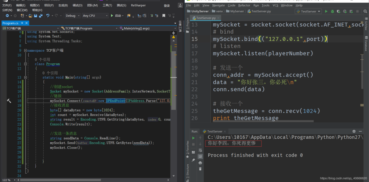Click the ReSharper hammer action icon in margin
Image resolution: width=369 pixels, height=182 pixels.
pyautogui.click(x=9, y=100)
